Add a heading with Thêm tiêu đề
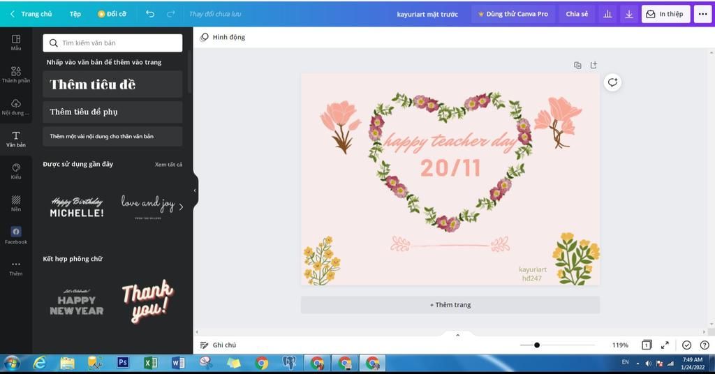Image resolution: width=715 pixels, height=374 pixels. tap(112, 84)
